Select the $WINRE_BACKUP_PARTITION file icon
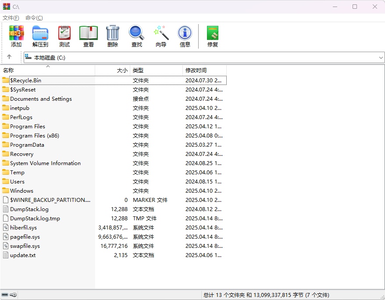This screenshot has width=385, height=300. pos(6,200)
